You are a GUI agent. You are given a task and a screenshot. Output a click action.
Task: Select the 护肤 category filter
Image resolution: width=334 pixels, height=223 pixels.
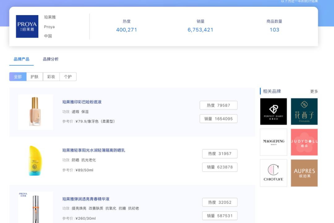coord(35,77)
